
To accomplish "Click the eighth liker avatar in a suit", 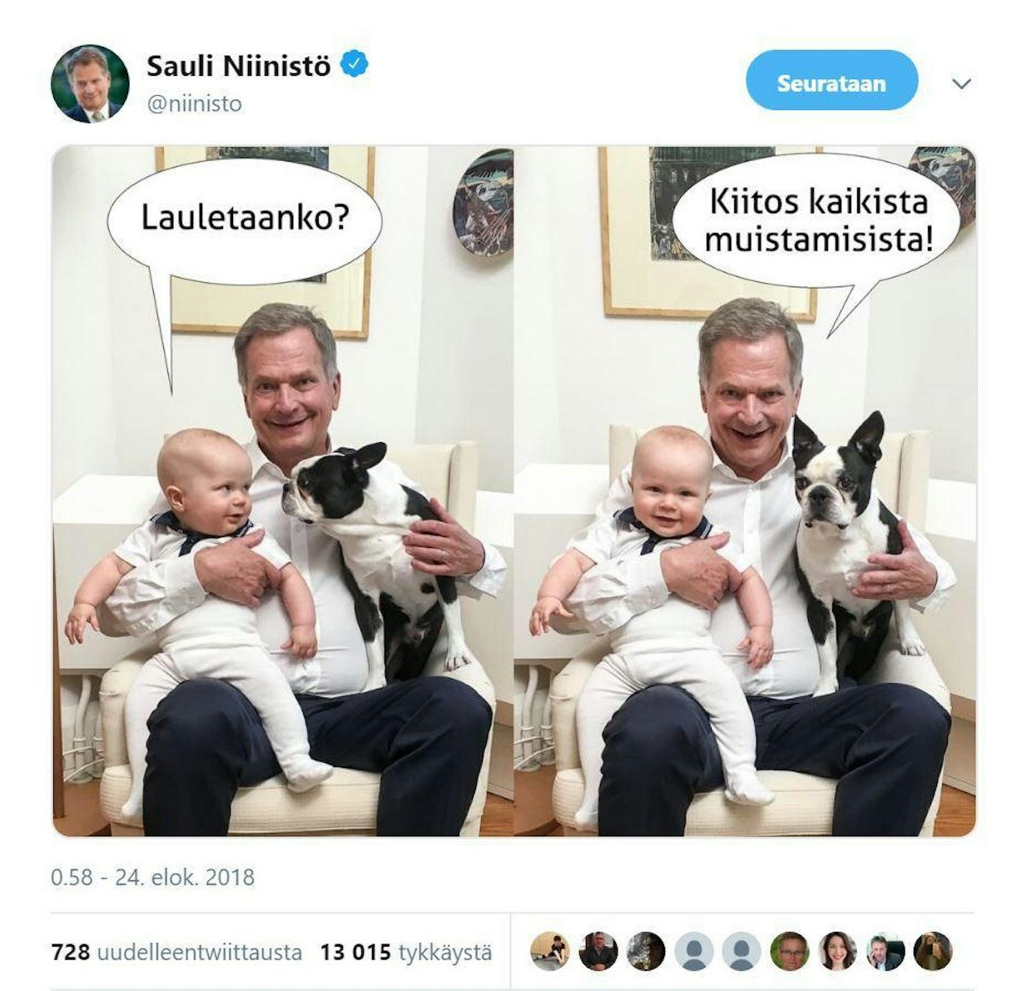I will pos(885,951).
